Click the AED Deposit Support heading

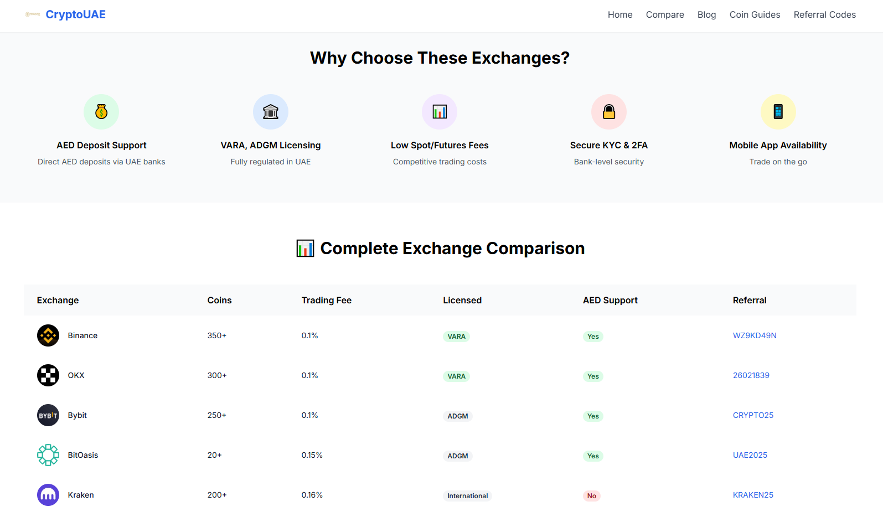pyautogui.click(x=101, y=145)
